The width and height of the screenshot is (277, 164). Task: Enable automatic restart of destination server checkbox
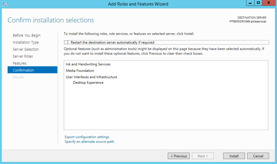pos(66,42)
